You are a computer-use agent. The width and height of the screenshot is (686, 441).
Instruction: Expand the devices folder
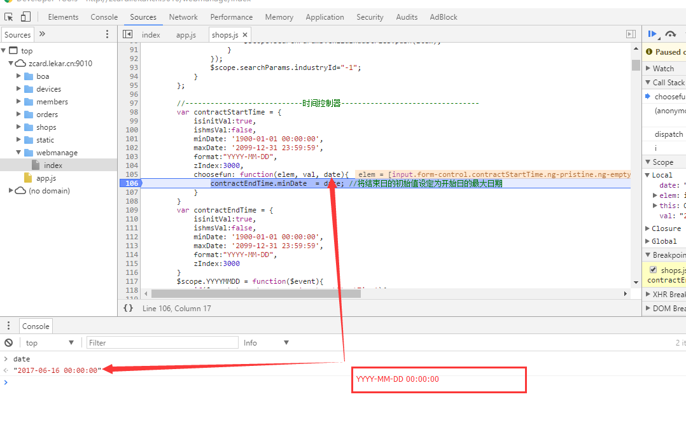[x=18, y=89]
